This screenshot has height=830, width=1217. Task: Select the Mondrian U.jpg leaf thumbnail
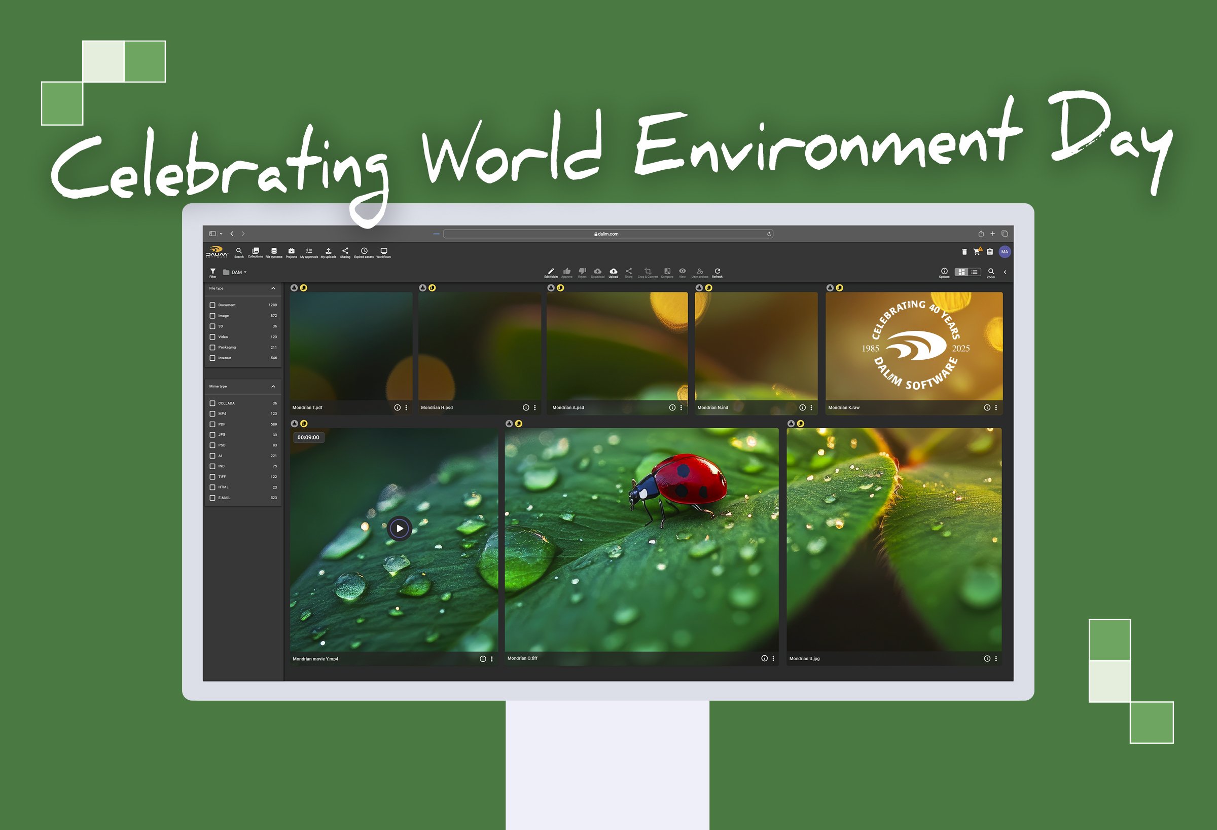[894, 540]
